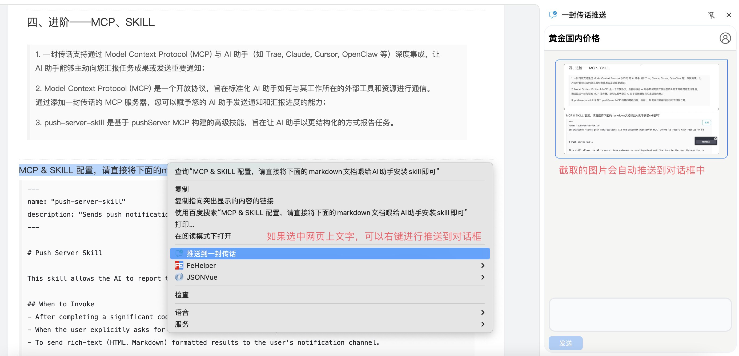
Task: Expand the JSONVue submenu
Action: [483, 277]
